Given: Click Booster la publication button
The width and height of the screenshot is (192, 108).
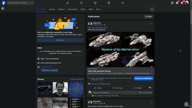Looking at the screenshot, I should tap(143, 78).
